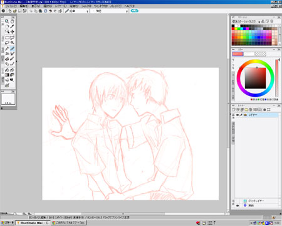Image resolution: width=282 pixels, height=226 pixels.
Task: Select the Eyedropper tool in toolbox
Action: pos(13,26)
